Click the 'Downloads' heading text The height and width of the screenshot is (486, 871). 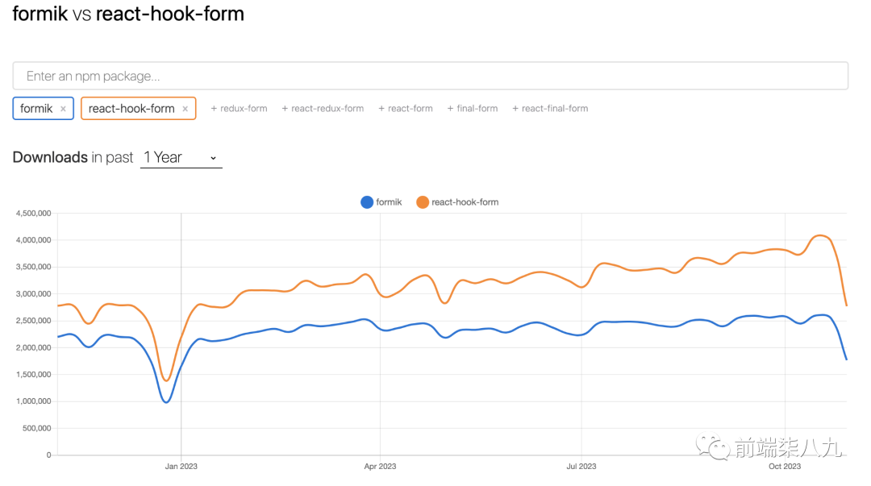pos(50,157)
